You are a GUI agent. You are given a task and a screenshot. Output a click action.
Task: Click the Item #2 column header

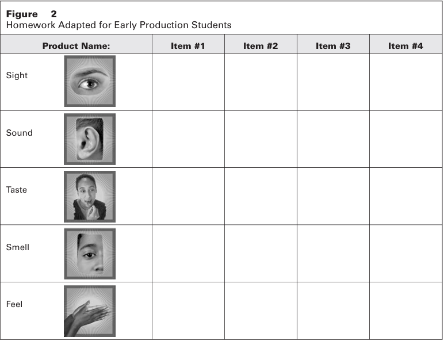pos(261,46)
